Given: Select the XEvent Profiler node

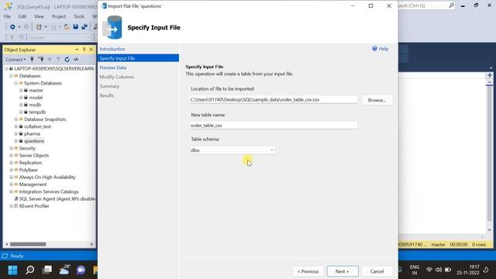Looking at the screenshot, I should (x=34, y=206).
